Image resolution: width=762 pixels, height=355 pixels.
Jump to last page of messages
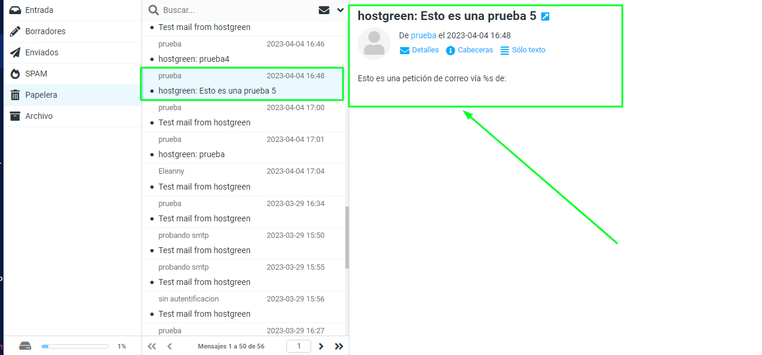point(339,346)
